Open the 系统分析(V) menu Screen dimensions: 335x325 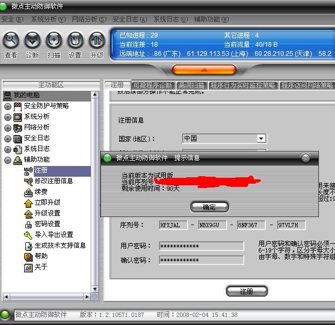[48, 19]
